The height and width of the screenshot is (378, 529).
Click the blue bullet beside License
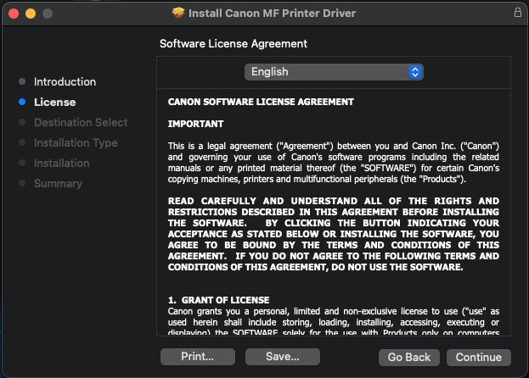coord(21,103)
